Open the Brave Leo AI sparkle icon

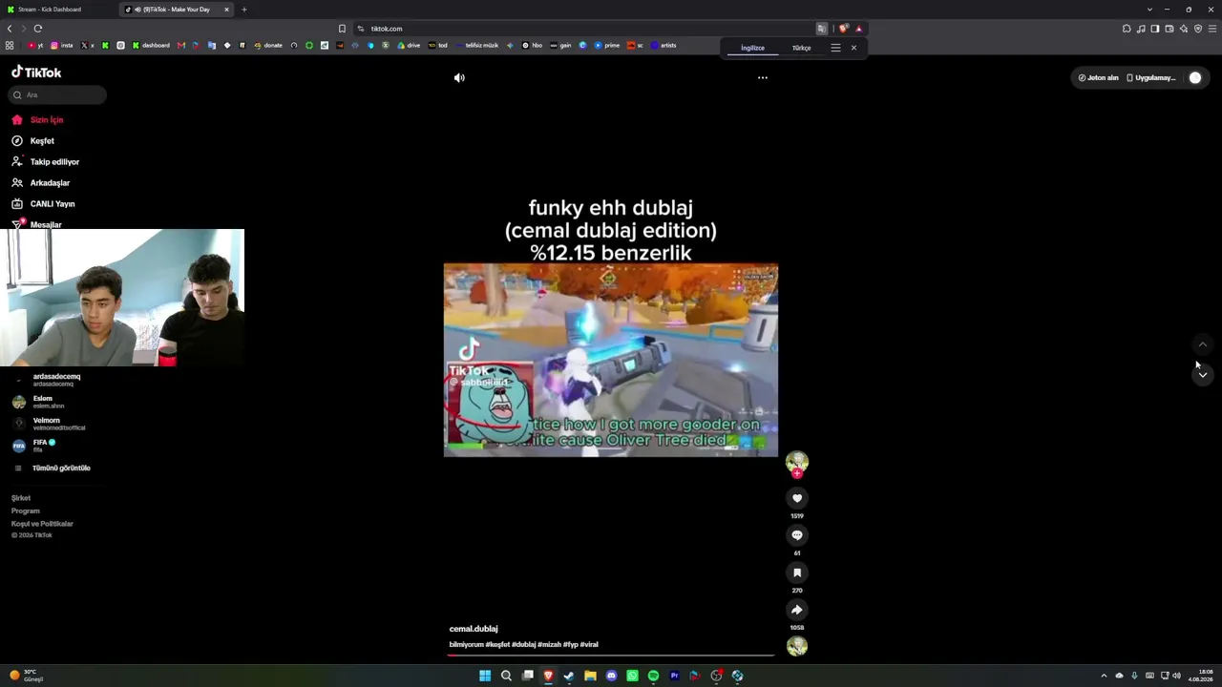click(1184, 29)
